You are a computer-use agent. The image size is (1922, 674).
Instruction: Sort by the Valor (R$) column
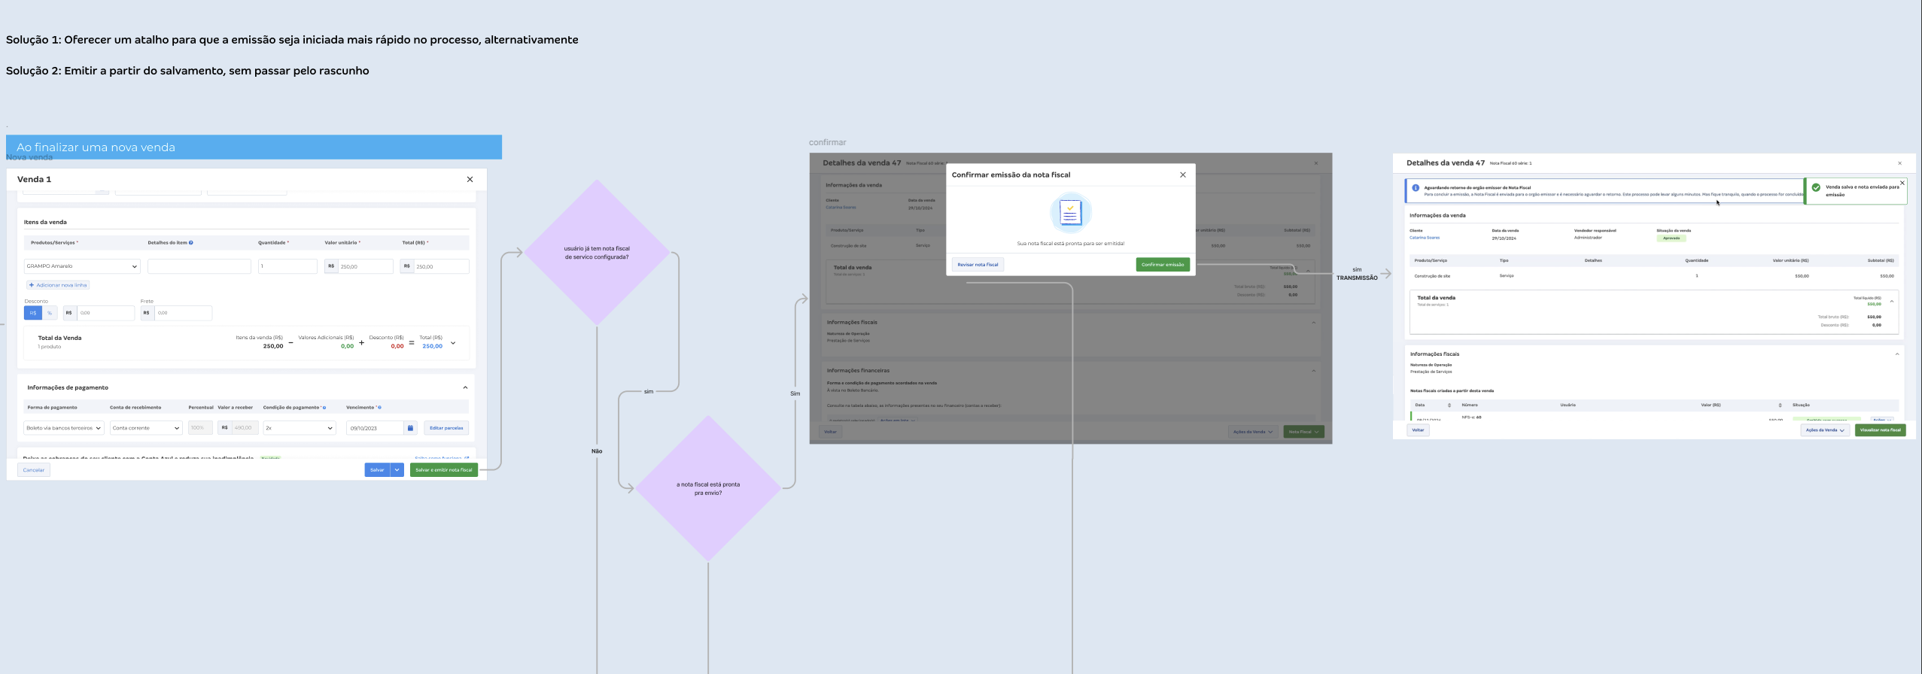1781,405
